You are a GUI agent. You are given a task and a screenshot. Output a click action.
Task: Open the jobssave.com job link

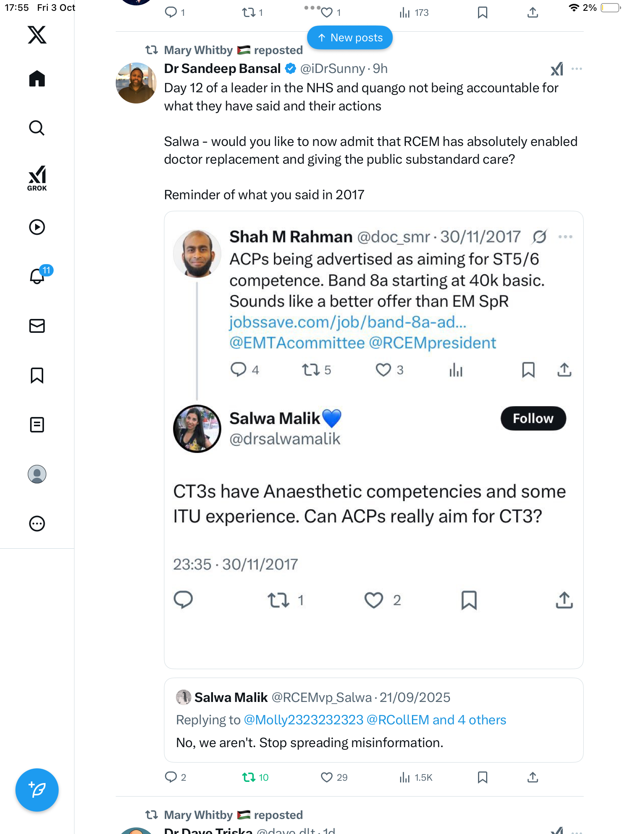coord(348,322)
